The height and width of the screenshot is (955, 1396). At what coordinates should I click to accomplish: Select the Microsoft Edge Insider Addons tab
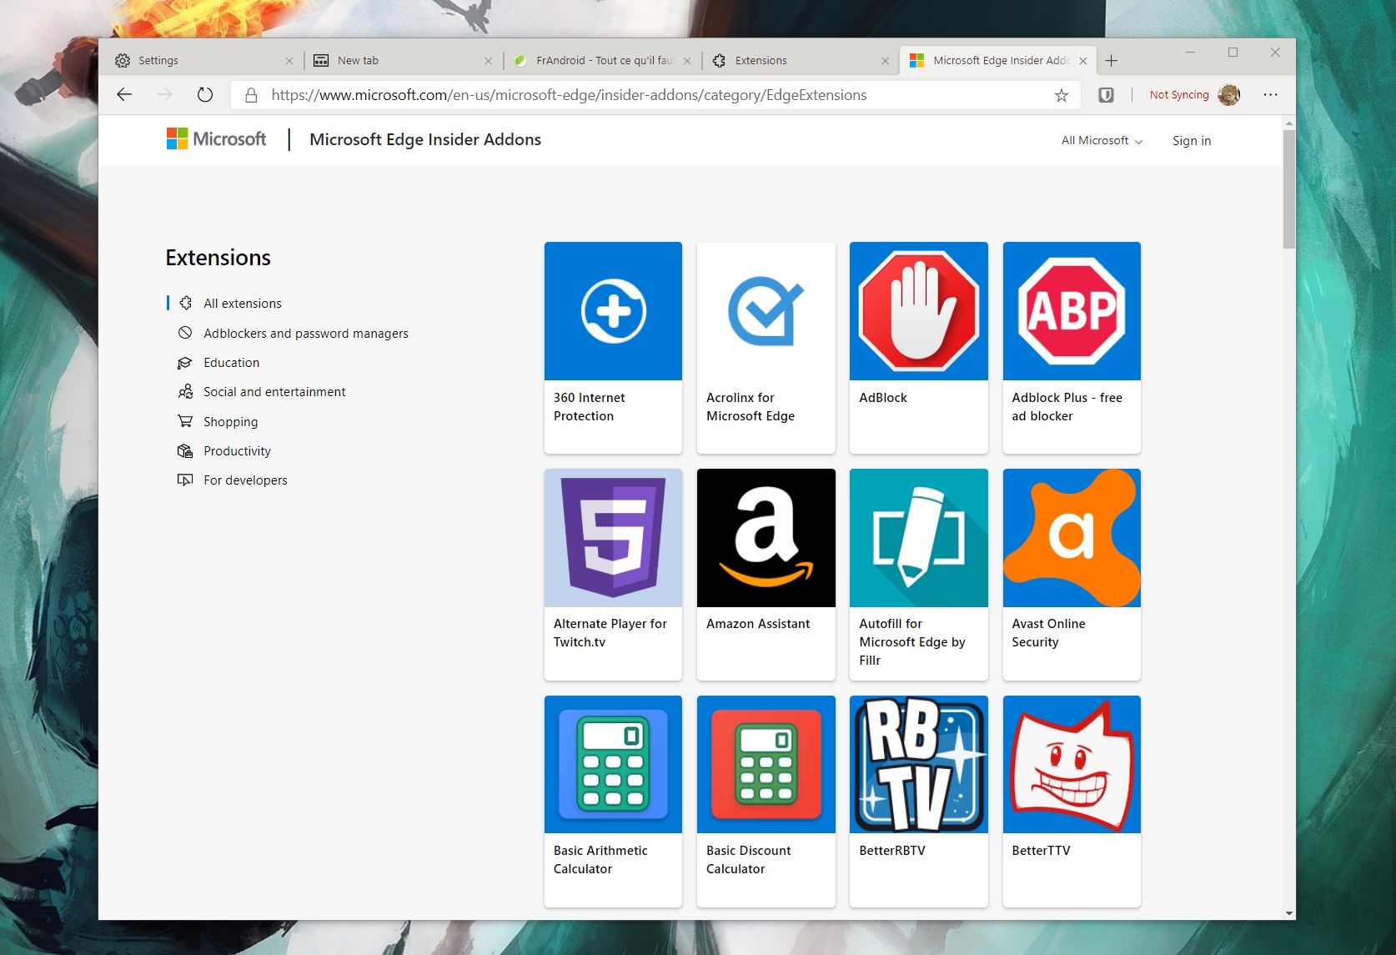coord(998,60)
